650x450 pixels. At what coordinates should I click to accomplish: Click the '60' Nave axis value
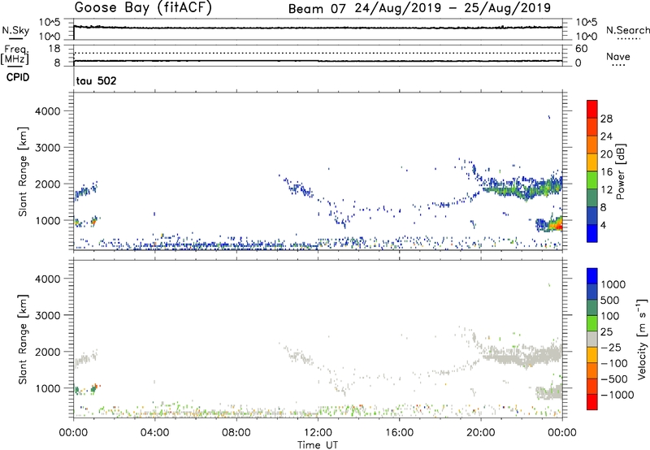pos(581,49)
